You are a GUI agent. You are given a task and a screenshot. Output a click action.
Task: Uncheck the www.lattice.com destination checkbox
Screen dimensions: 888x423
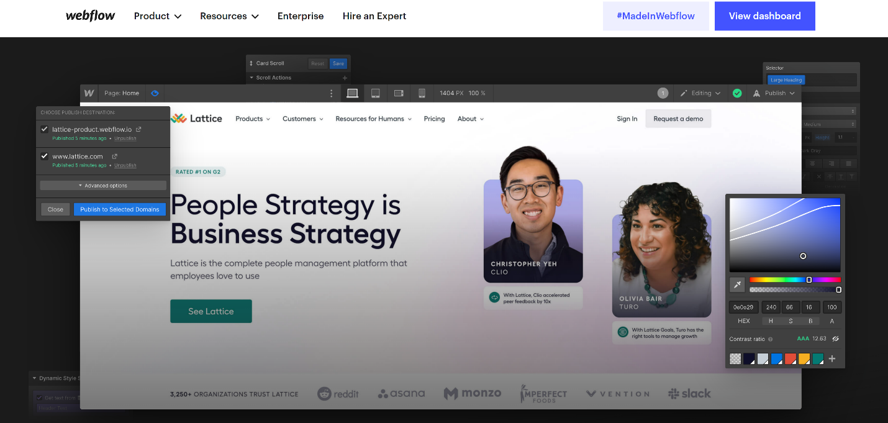pos(44,157)
